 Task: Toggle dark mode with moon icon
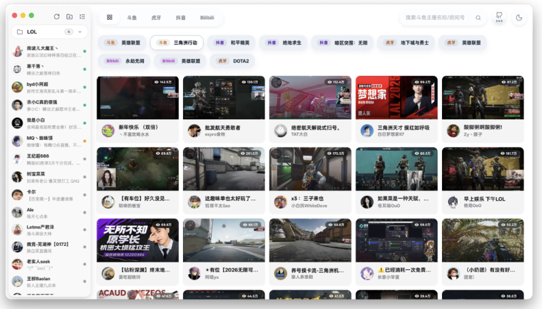pos(519,17)
